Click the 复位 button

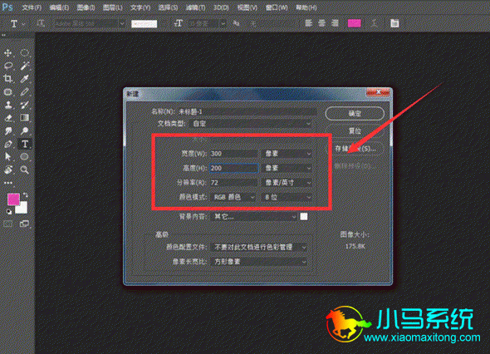355,131
